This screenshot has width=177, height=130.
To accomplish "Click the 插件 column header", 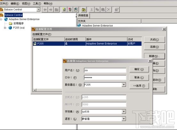I will [x=107, y=39].
